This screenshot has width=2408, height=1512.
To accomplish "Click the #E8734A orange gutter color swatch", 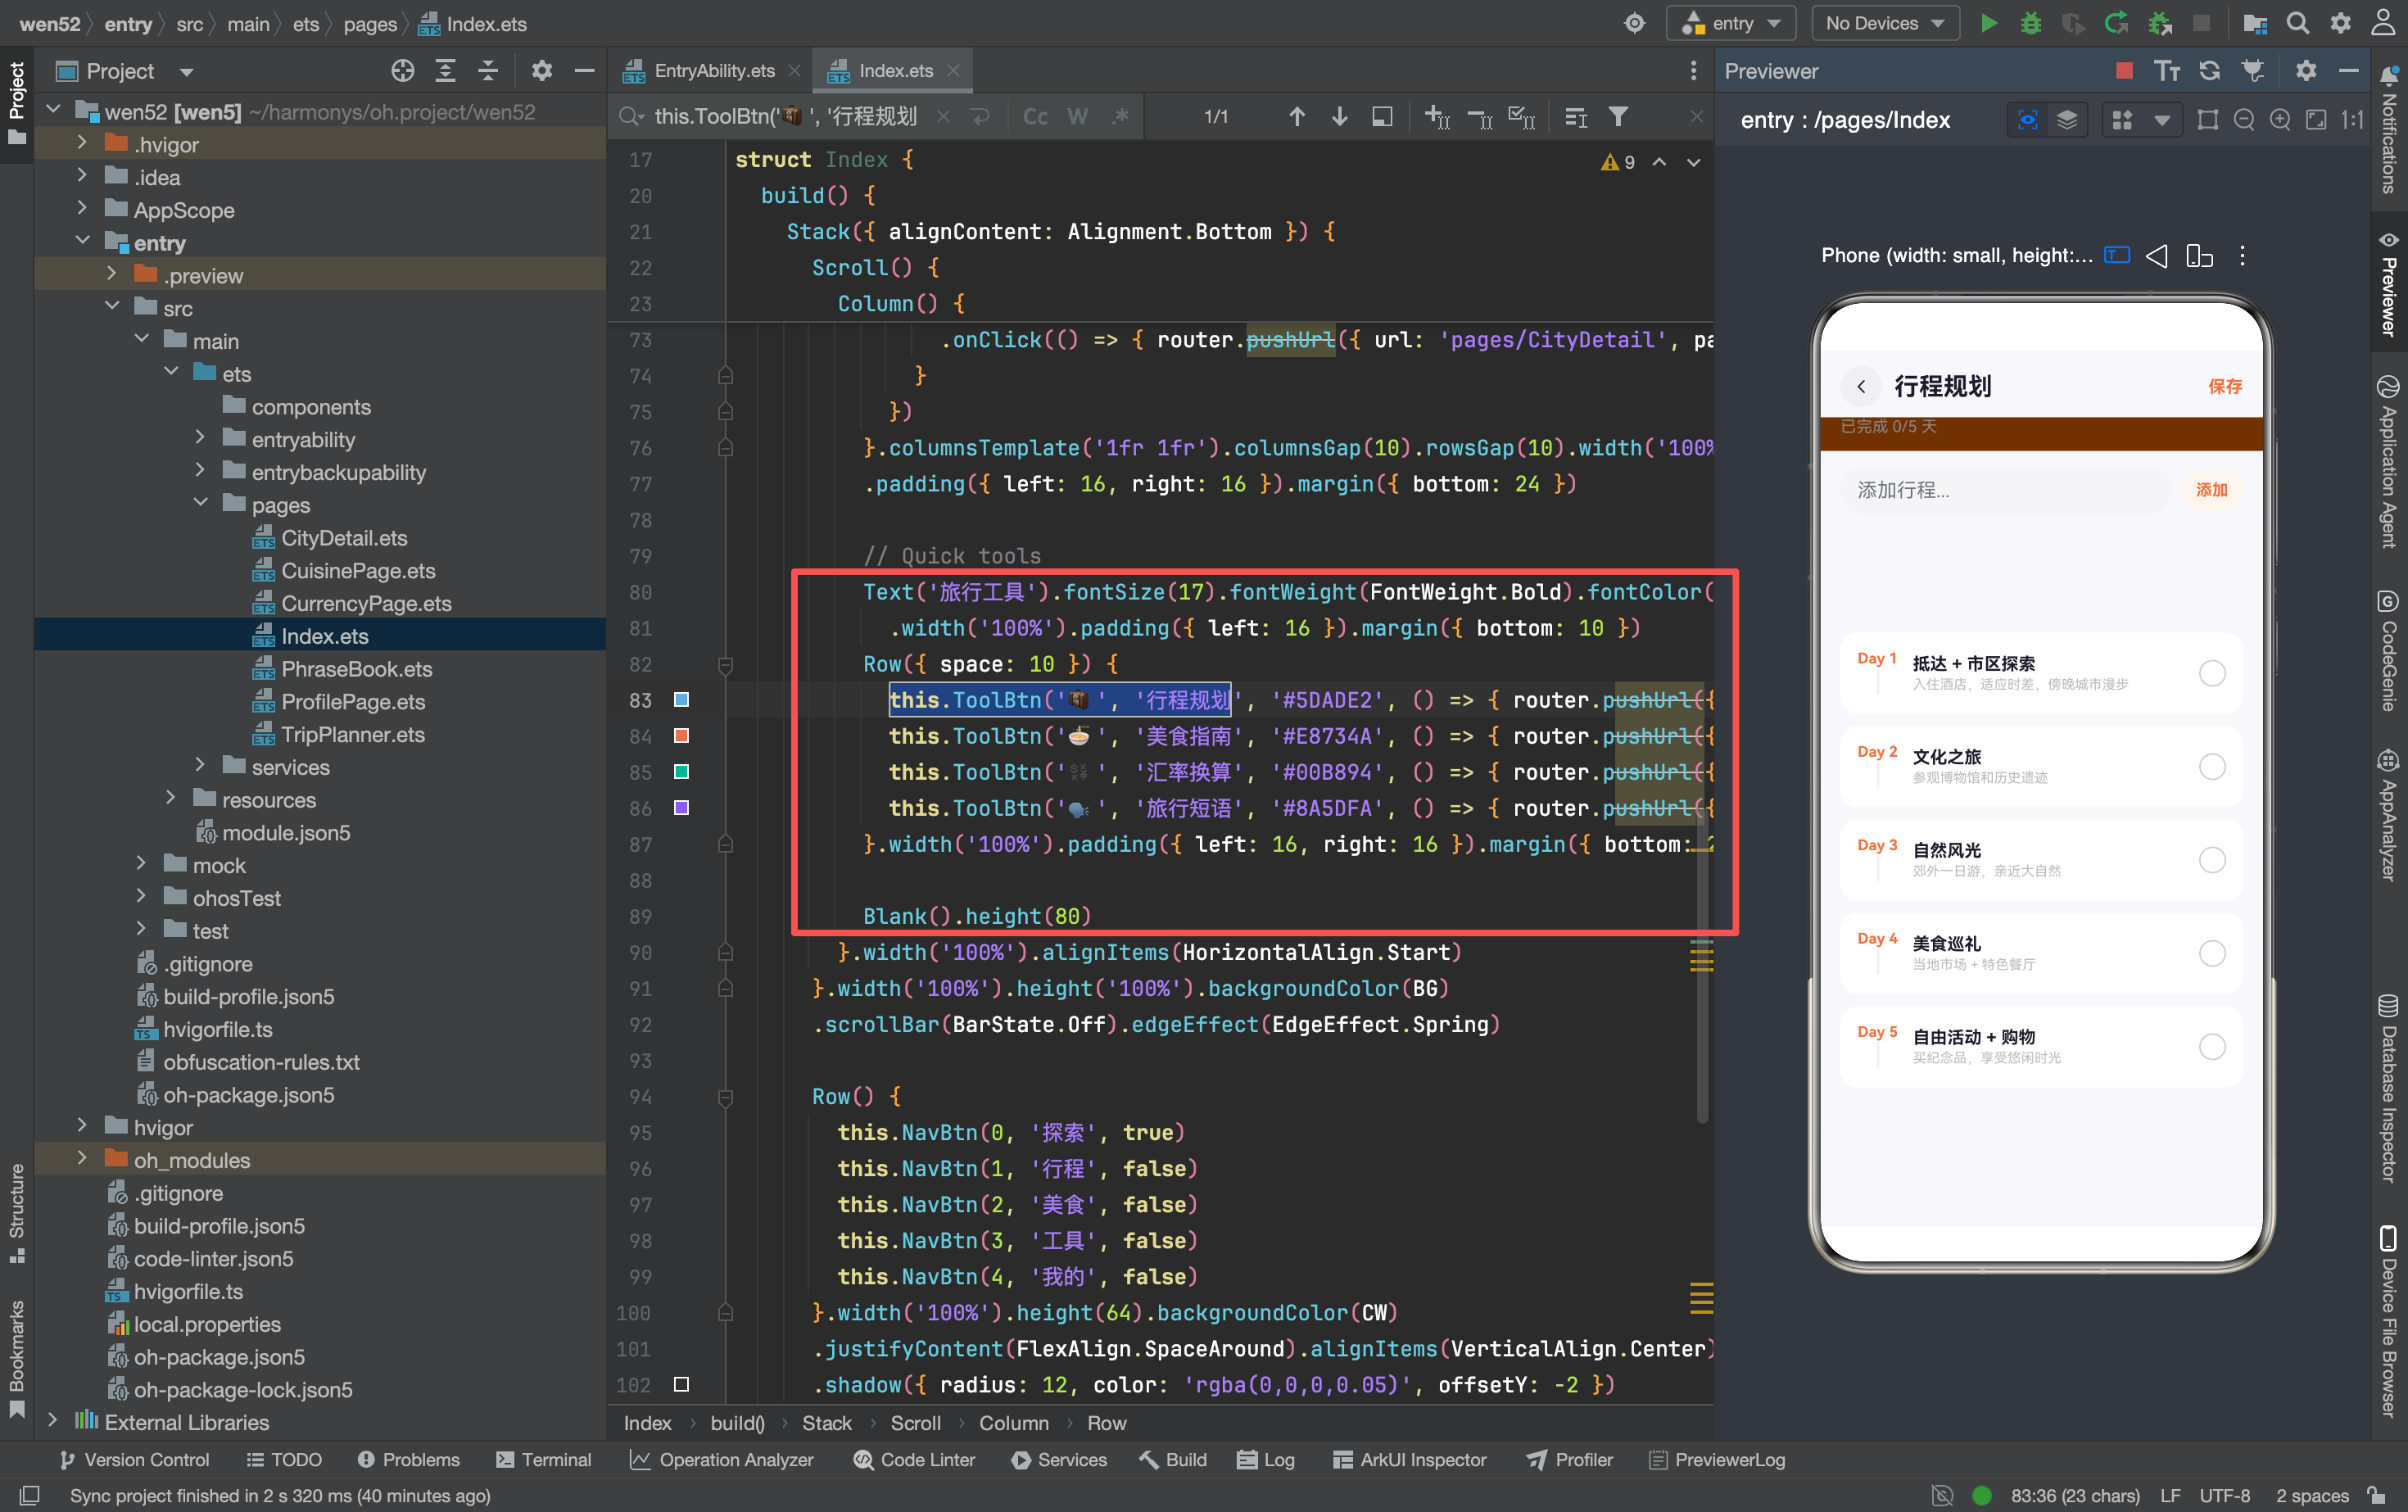I will click(681, 736).
